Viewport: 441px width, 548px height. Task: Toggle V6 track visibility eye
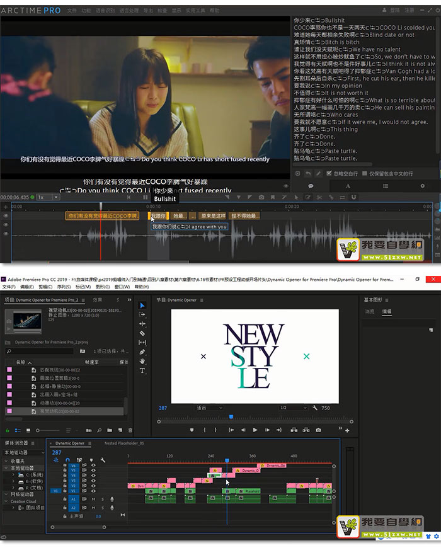(x=93, y=465)
